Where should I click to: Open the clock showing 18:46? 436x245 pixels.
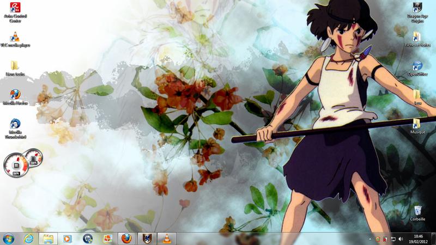click(418, 239)
